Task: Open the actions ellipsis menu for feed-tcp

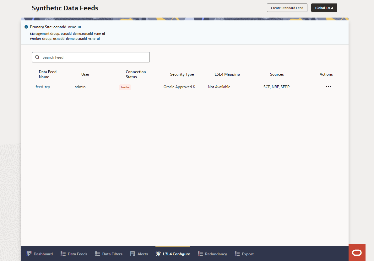Action: 328,87
